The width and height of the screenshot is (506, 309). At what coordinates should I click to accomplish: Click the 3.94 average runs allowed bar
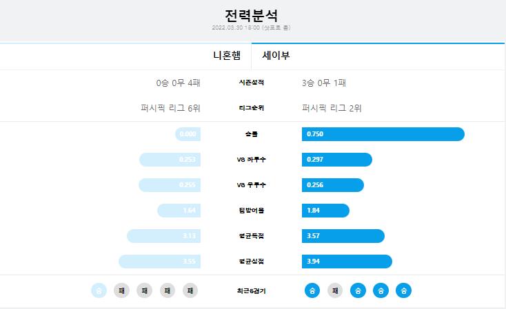coord(347,262)
